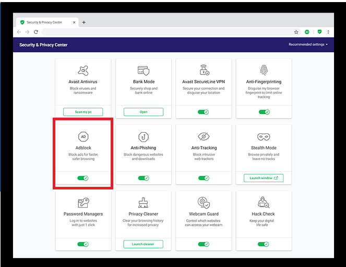Screen dimensions: 346x267
Task: Click the Launch window button
Action: 264,178
